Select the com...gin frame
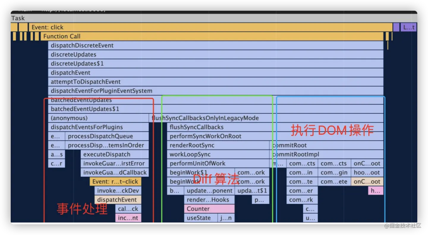Image resolution: width=428 pixels, height=235 pixels. (334, 172)
